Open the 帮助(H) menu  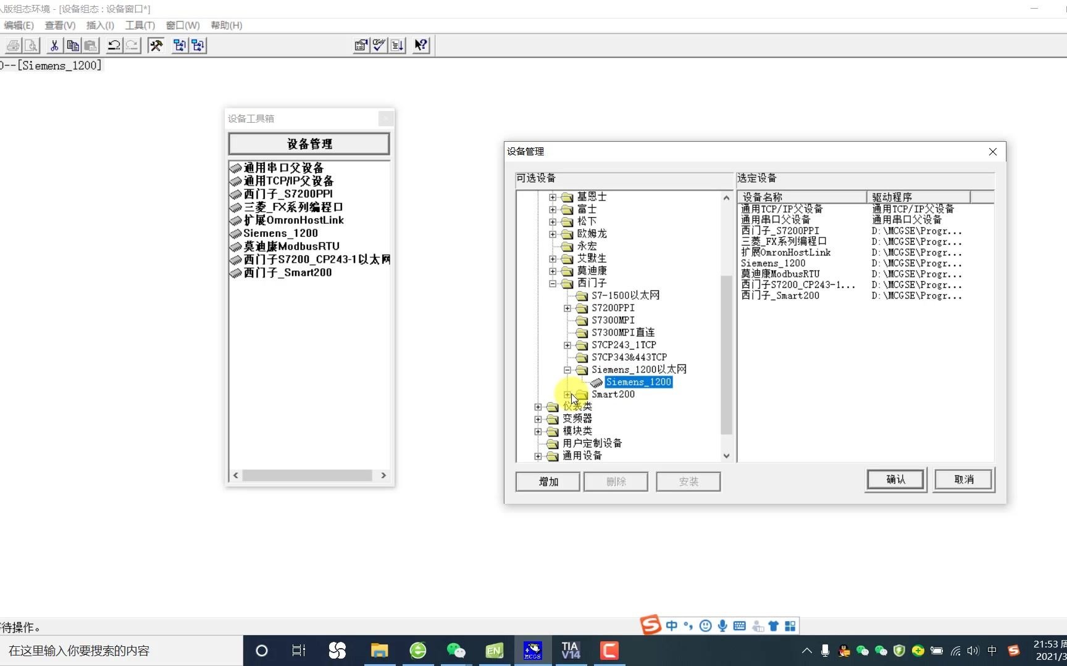click(227, 25)
